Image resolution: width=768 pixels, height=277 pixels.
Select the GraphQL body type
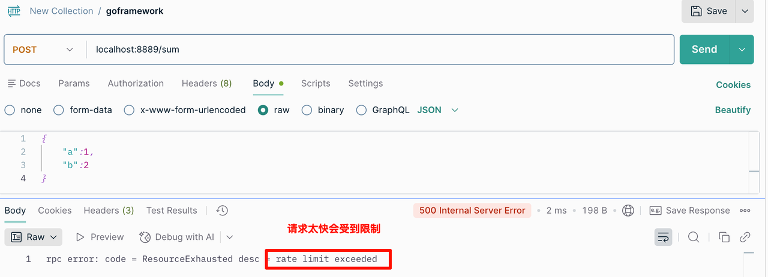(383, 110)
